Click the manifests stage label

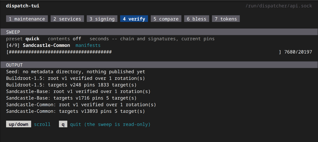click(88, 45)
